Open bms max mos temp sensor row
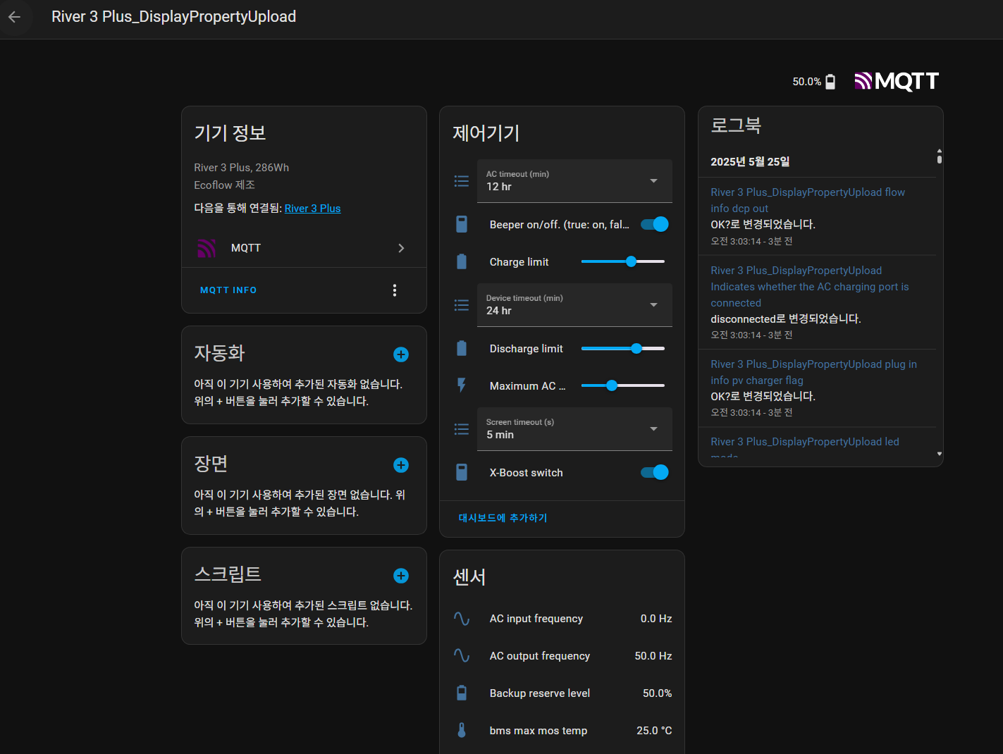Screen dimensions: 1003x754 click(x=562, y=731)
